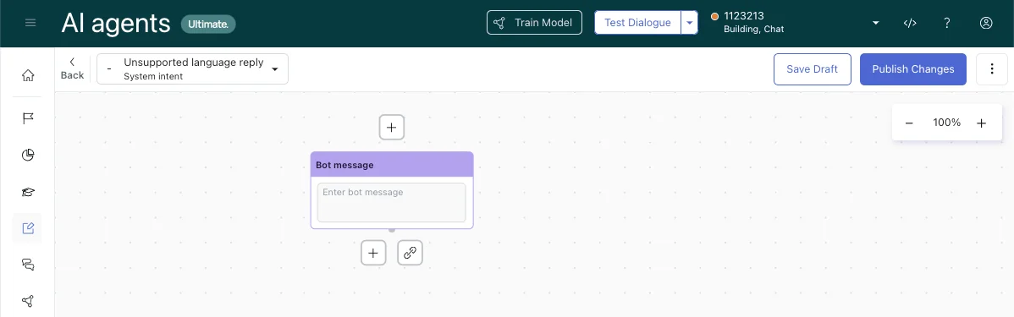Click the Save Draft button

pyautogui.click(x=813, y=69)
